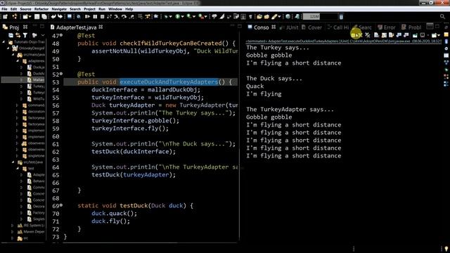The image size is (450, 253).
Task: Open the Refactor menu
Action: pyautogui.click(x=41, y=9)
